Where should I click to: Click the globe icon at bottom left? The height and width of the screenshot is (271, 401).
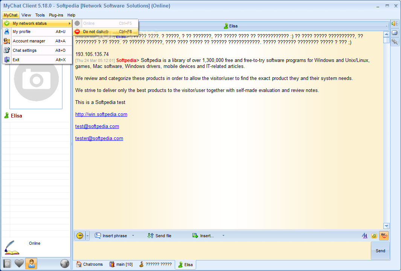pyautogui.click(x=65, y=263)
